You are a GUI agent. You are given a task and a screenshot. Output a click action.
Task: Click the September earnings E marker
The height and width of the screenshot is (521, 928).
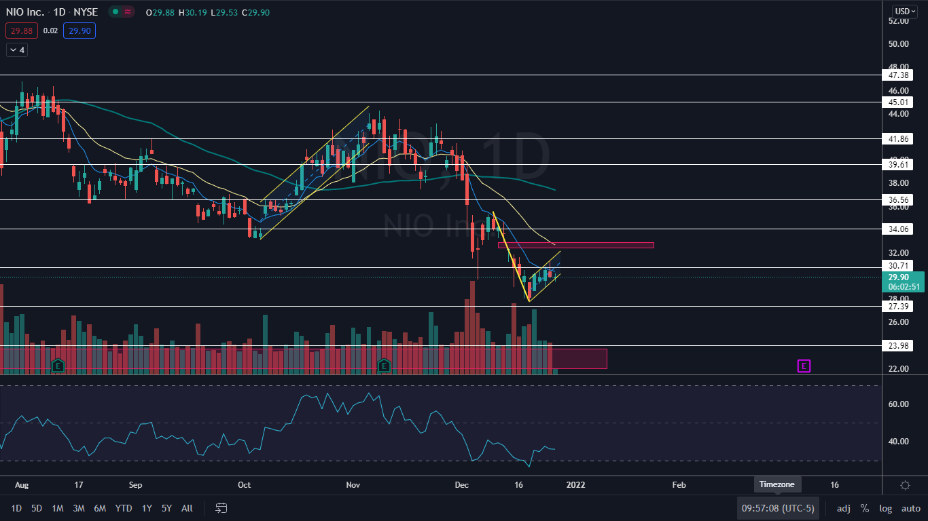[x=58, y=366]
